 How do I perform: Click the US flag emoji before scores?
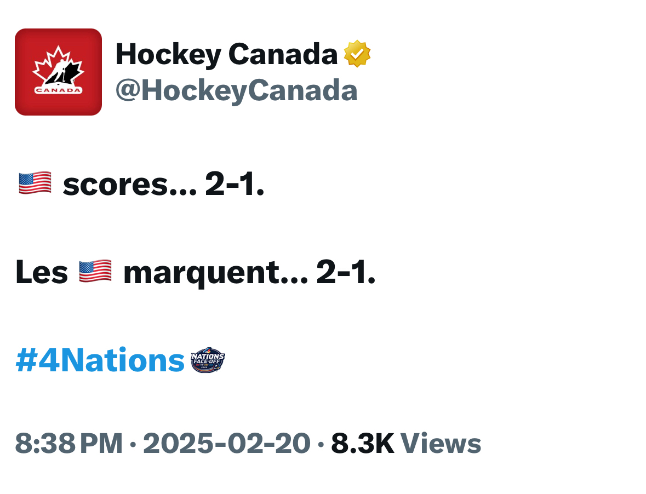point(35,183)
